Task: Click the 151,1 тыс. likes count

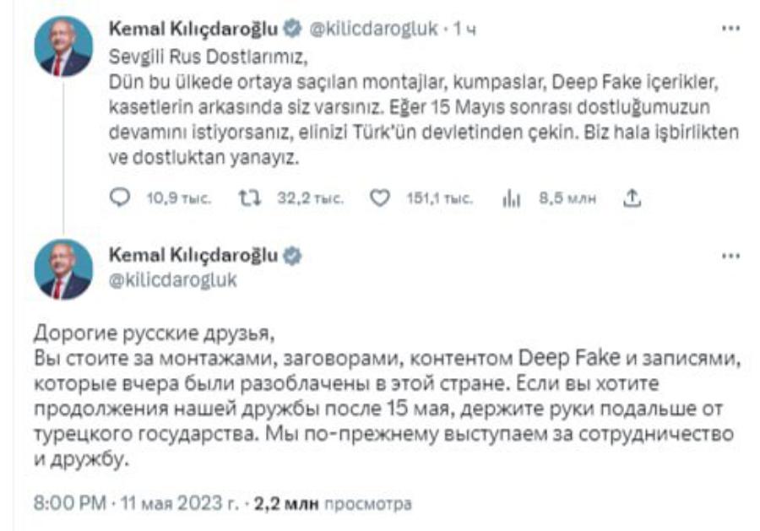Action: (440, 198)
